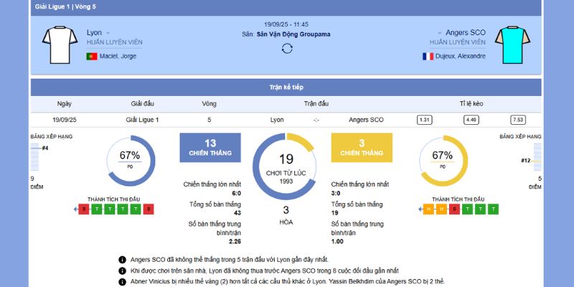Select the 1.31 home win odds box
The width and height of the screenshot is (574, 287).
click(x=425, y=120)
